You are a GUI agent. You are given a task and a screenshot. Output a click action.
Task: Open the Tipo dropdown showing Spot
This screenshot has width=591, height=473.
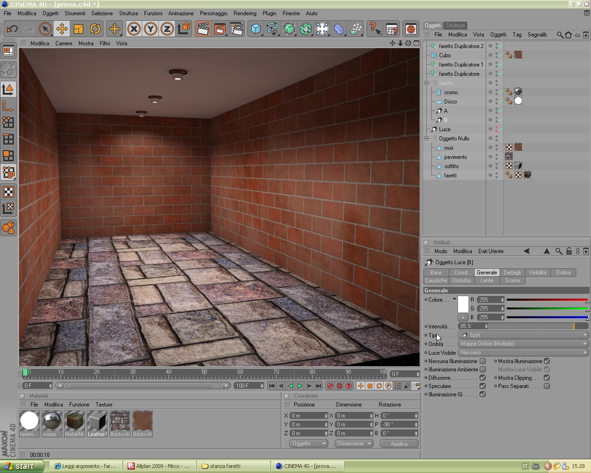coord(523,335)
